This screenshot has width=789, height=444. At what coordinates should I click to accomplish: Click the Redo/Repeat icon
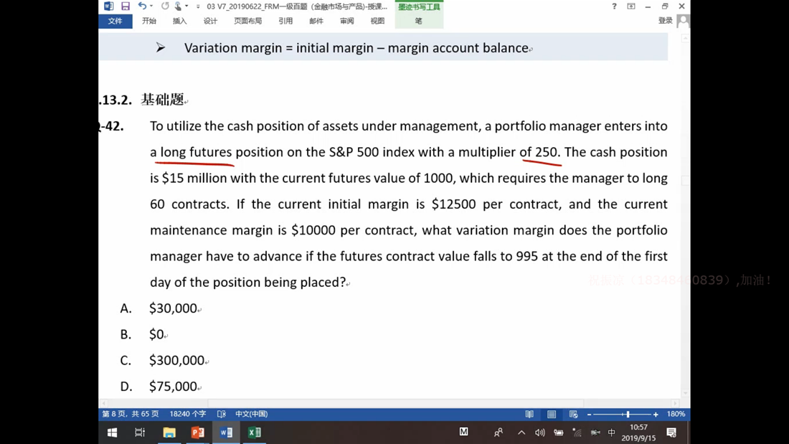165,6
